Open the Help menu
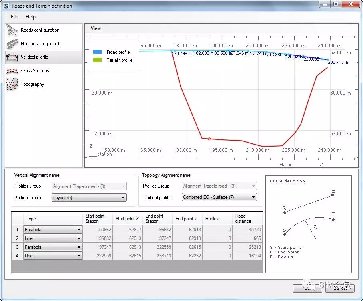Image resolution: width=363 pixels, height=301 pixels. tap(30, 17)
